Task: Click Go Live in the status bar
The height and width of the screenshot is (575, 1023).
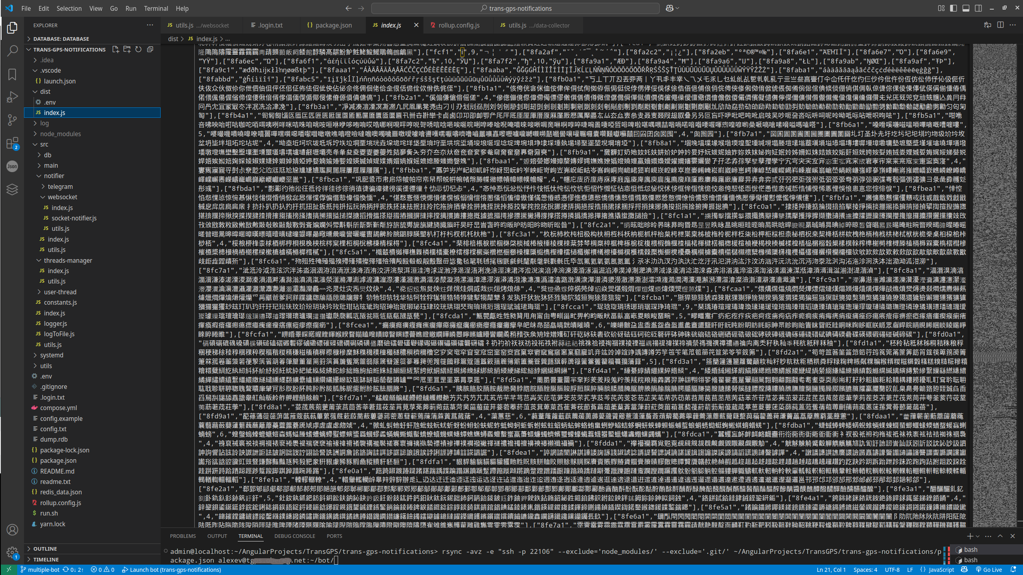Action: pos(989,569)
